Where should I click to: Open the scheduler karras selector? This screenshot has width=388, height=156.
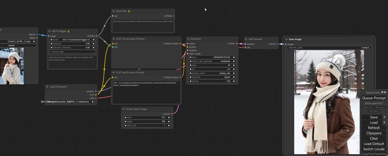tap(212, 77)
